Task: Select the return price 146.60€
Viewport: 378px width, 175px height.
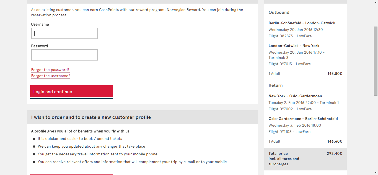Action: 335,142
